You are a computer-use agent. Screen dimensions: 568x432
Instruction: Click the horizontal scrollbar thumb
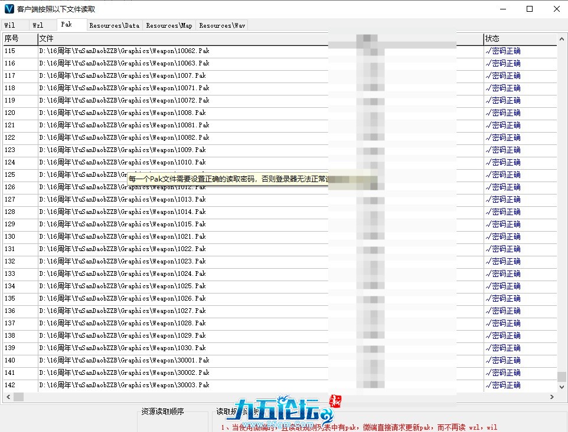18,397
